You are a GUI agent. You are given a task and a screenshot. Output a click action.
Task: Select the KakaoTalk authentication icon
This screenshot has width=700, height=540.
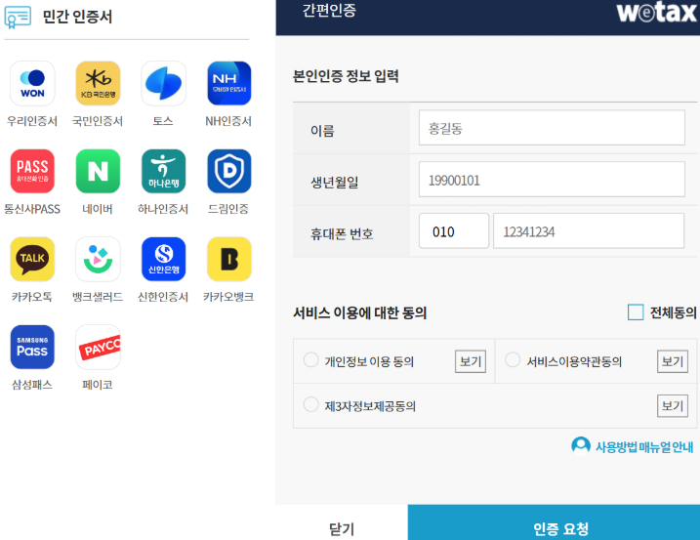(32, 259)
